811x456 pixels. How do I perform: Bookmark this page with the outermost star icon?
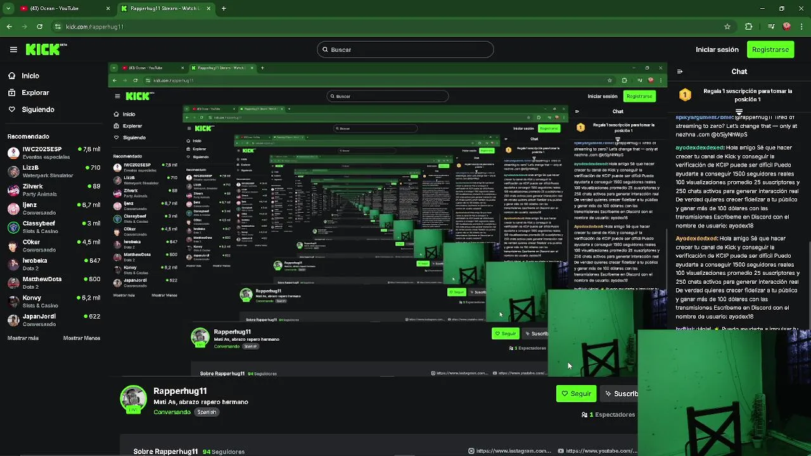tap(727, 27)
